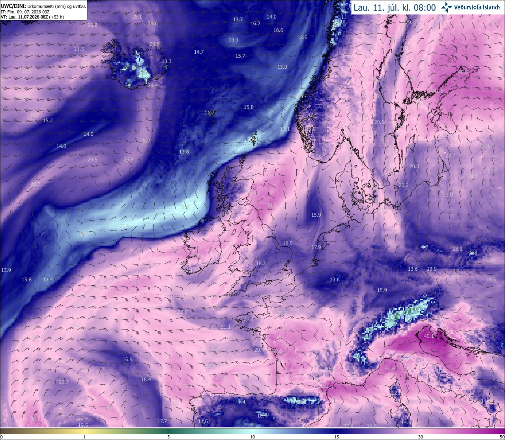Click the 11.4 value over northern Spain
505x440 pixels.
(240, 402)
